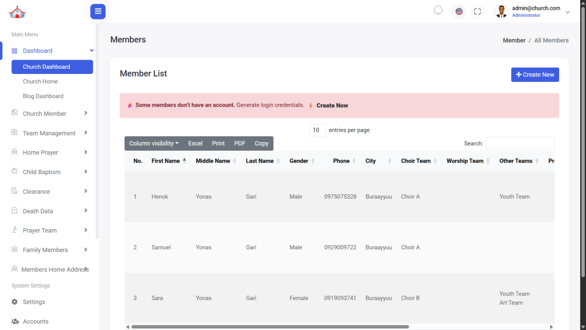The width and height of the screenshot is (586, 330).
Task: Click the Create Now link
Action: [x=332, y=105]
